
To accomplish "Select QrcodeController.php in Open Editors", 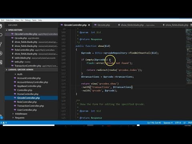I will click(31, 34).
